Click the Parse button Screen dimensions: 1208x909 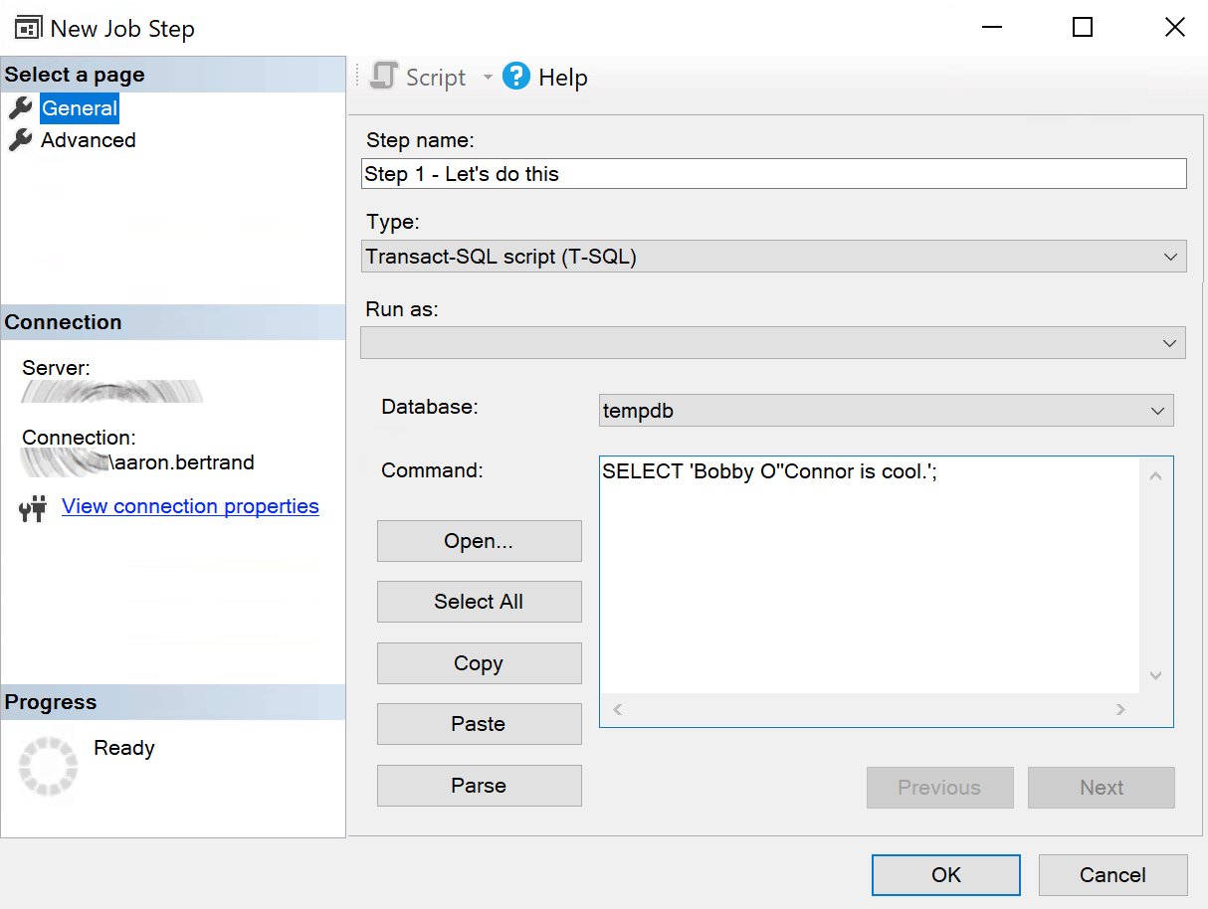(479, 786)
